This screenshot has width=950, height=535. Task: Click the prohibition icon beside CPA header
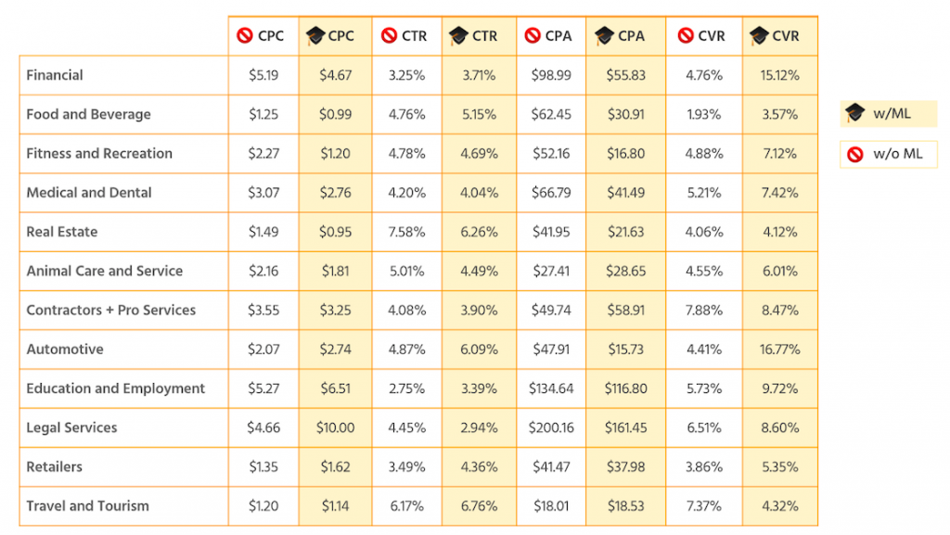[x=533, y=36]
